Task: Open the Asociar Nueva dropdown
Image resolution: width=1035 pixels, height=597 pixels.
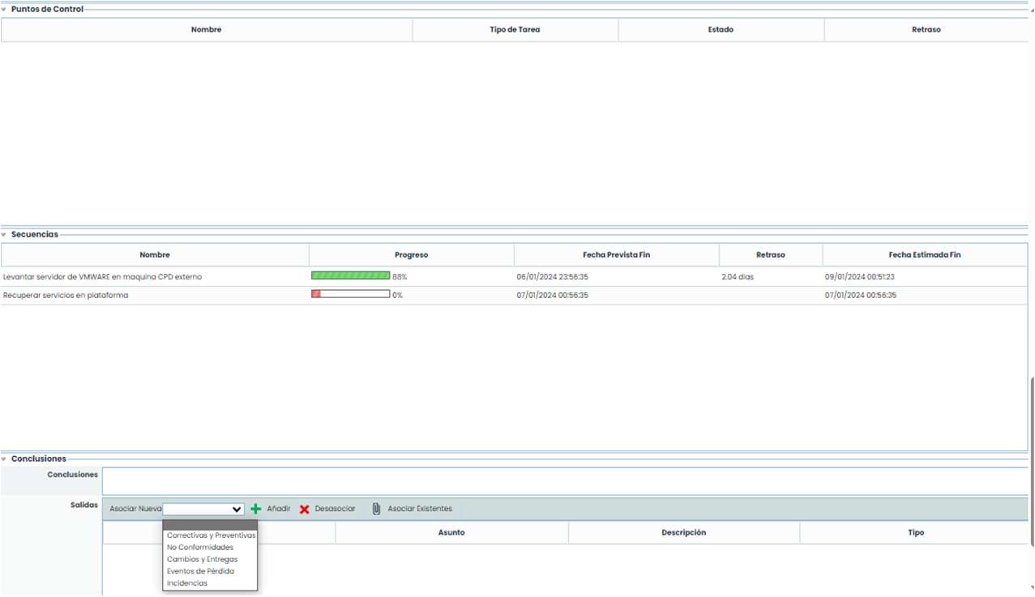Action: click(203, 510)
